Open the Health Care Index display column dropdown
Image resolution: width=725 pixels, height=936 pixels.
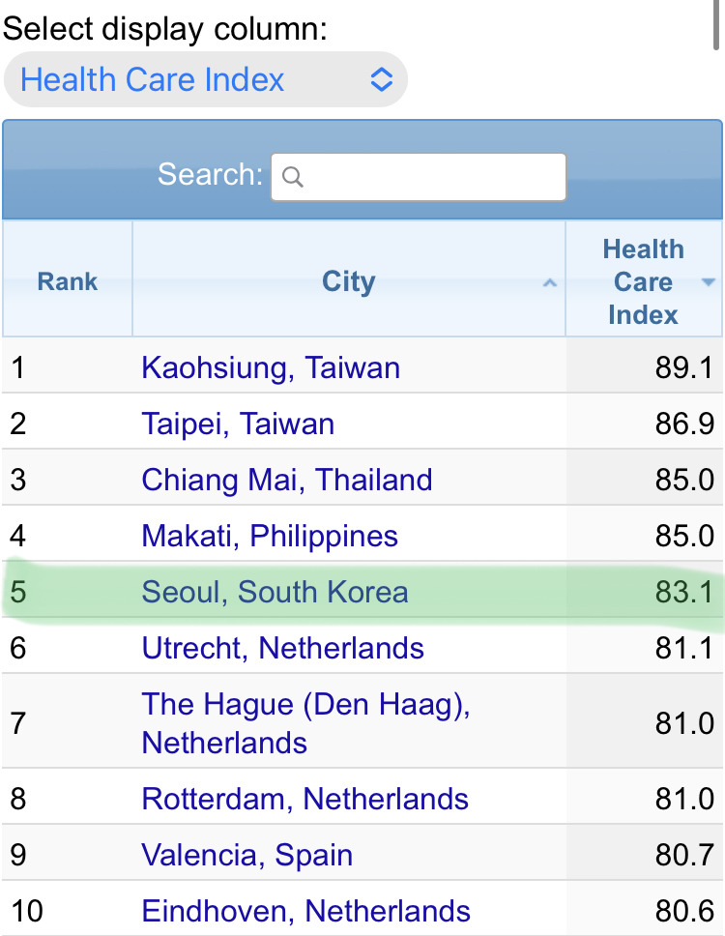205,79
